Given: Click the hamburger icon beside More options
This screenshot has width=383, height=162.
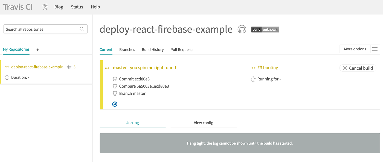Looking at the screenshot, I should tap(375, 49).
